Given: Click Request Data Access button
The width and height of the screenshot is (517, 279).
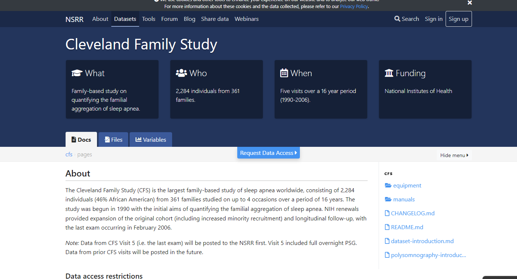Looking at the screenshot, I should pos(268,153).
